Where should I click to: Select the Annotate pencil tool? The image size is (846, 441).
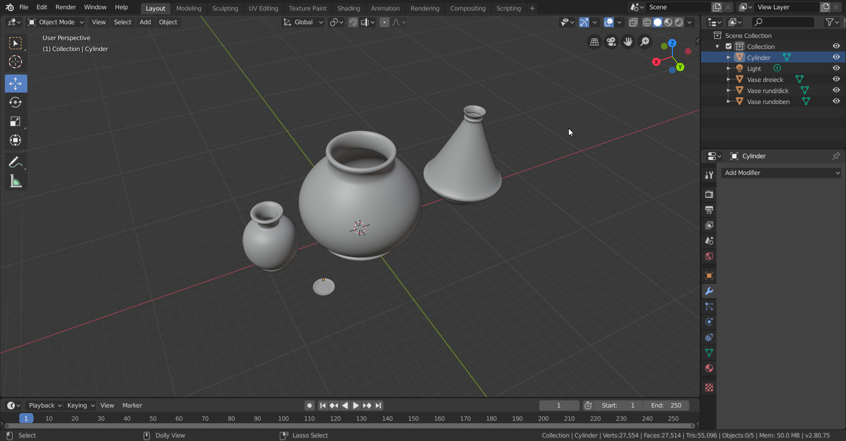(15, 163)
